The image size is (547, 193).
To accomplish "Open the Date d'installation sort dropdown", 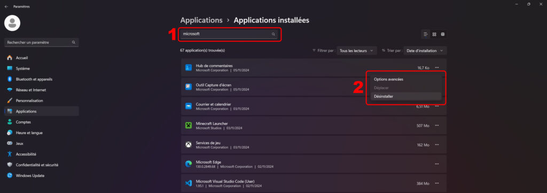I will tap(425, 51).
